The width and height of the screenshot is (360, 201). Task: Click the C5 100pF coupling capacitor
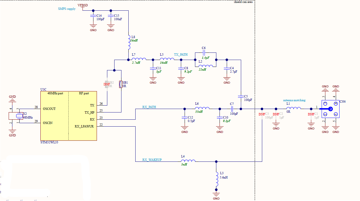click(x=241, y=96)
